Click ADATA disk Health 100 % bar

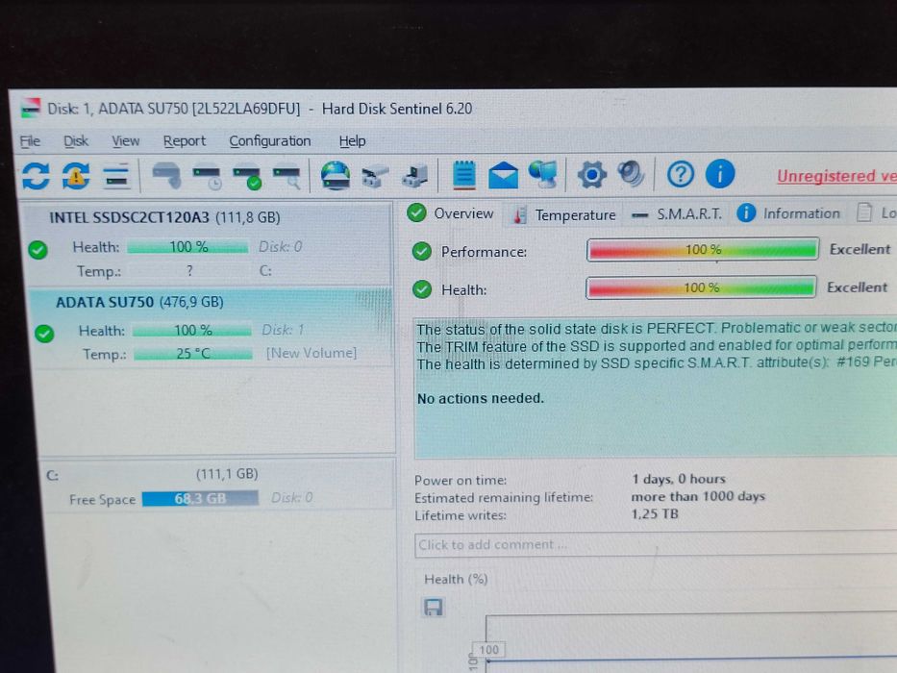tap(192, 330)
